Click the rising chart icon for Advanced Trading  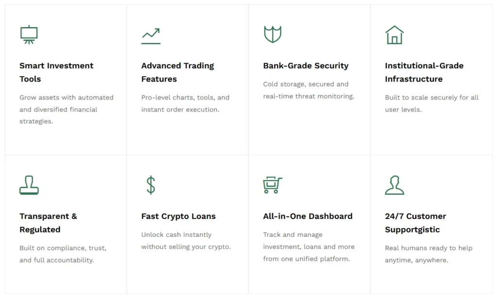[x=151, y=36]
